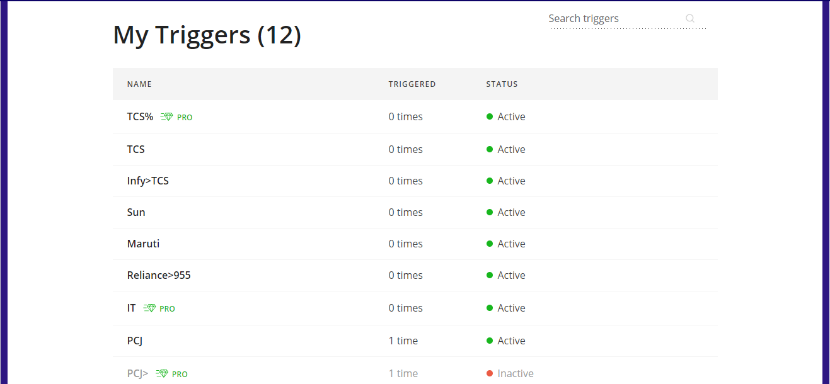830x384 pixels.
Task: Open the Reliance>955 trigger
Action: coord(159,275)
